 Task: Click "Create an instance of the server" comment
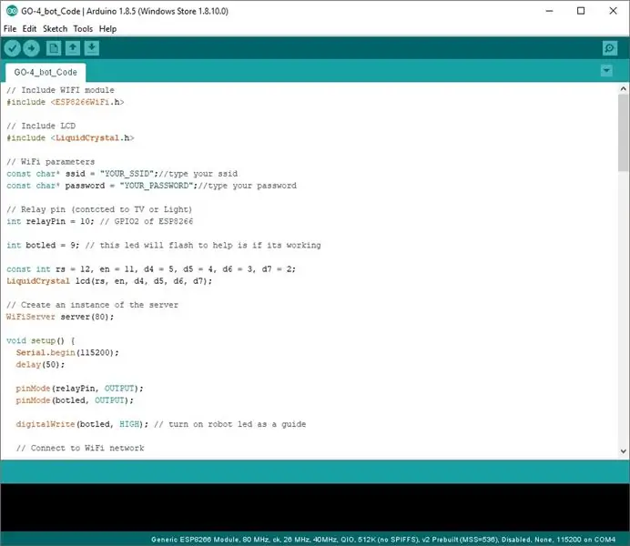tap(92, 305)
